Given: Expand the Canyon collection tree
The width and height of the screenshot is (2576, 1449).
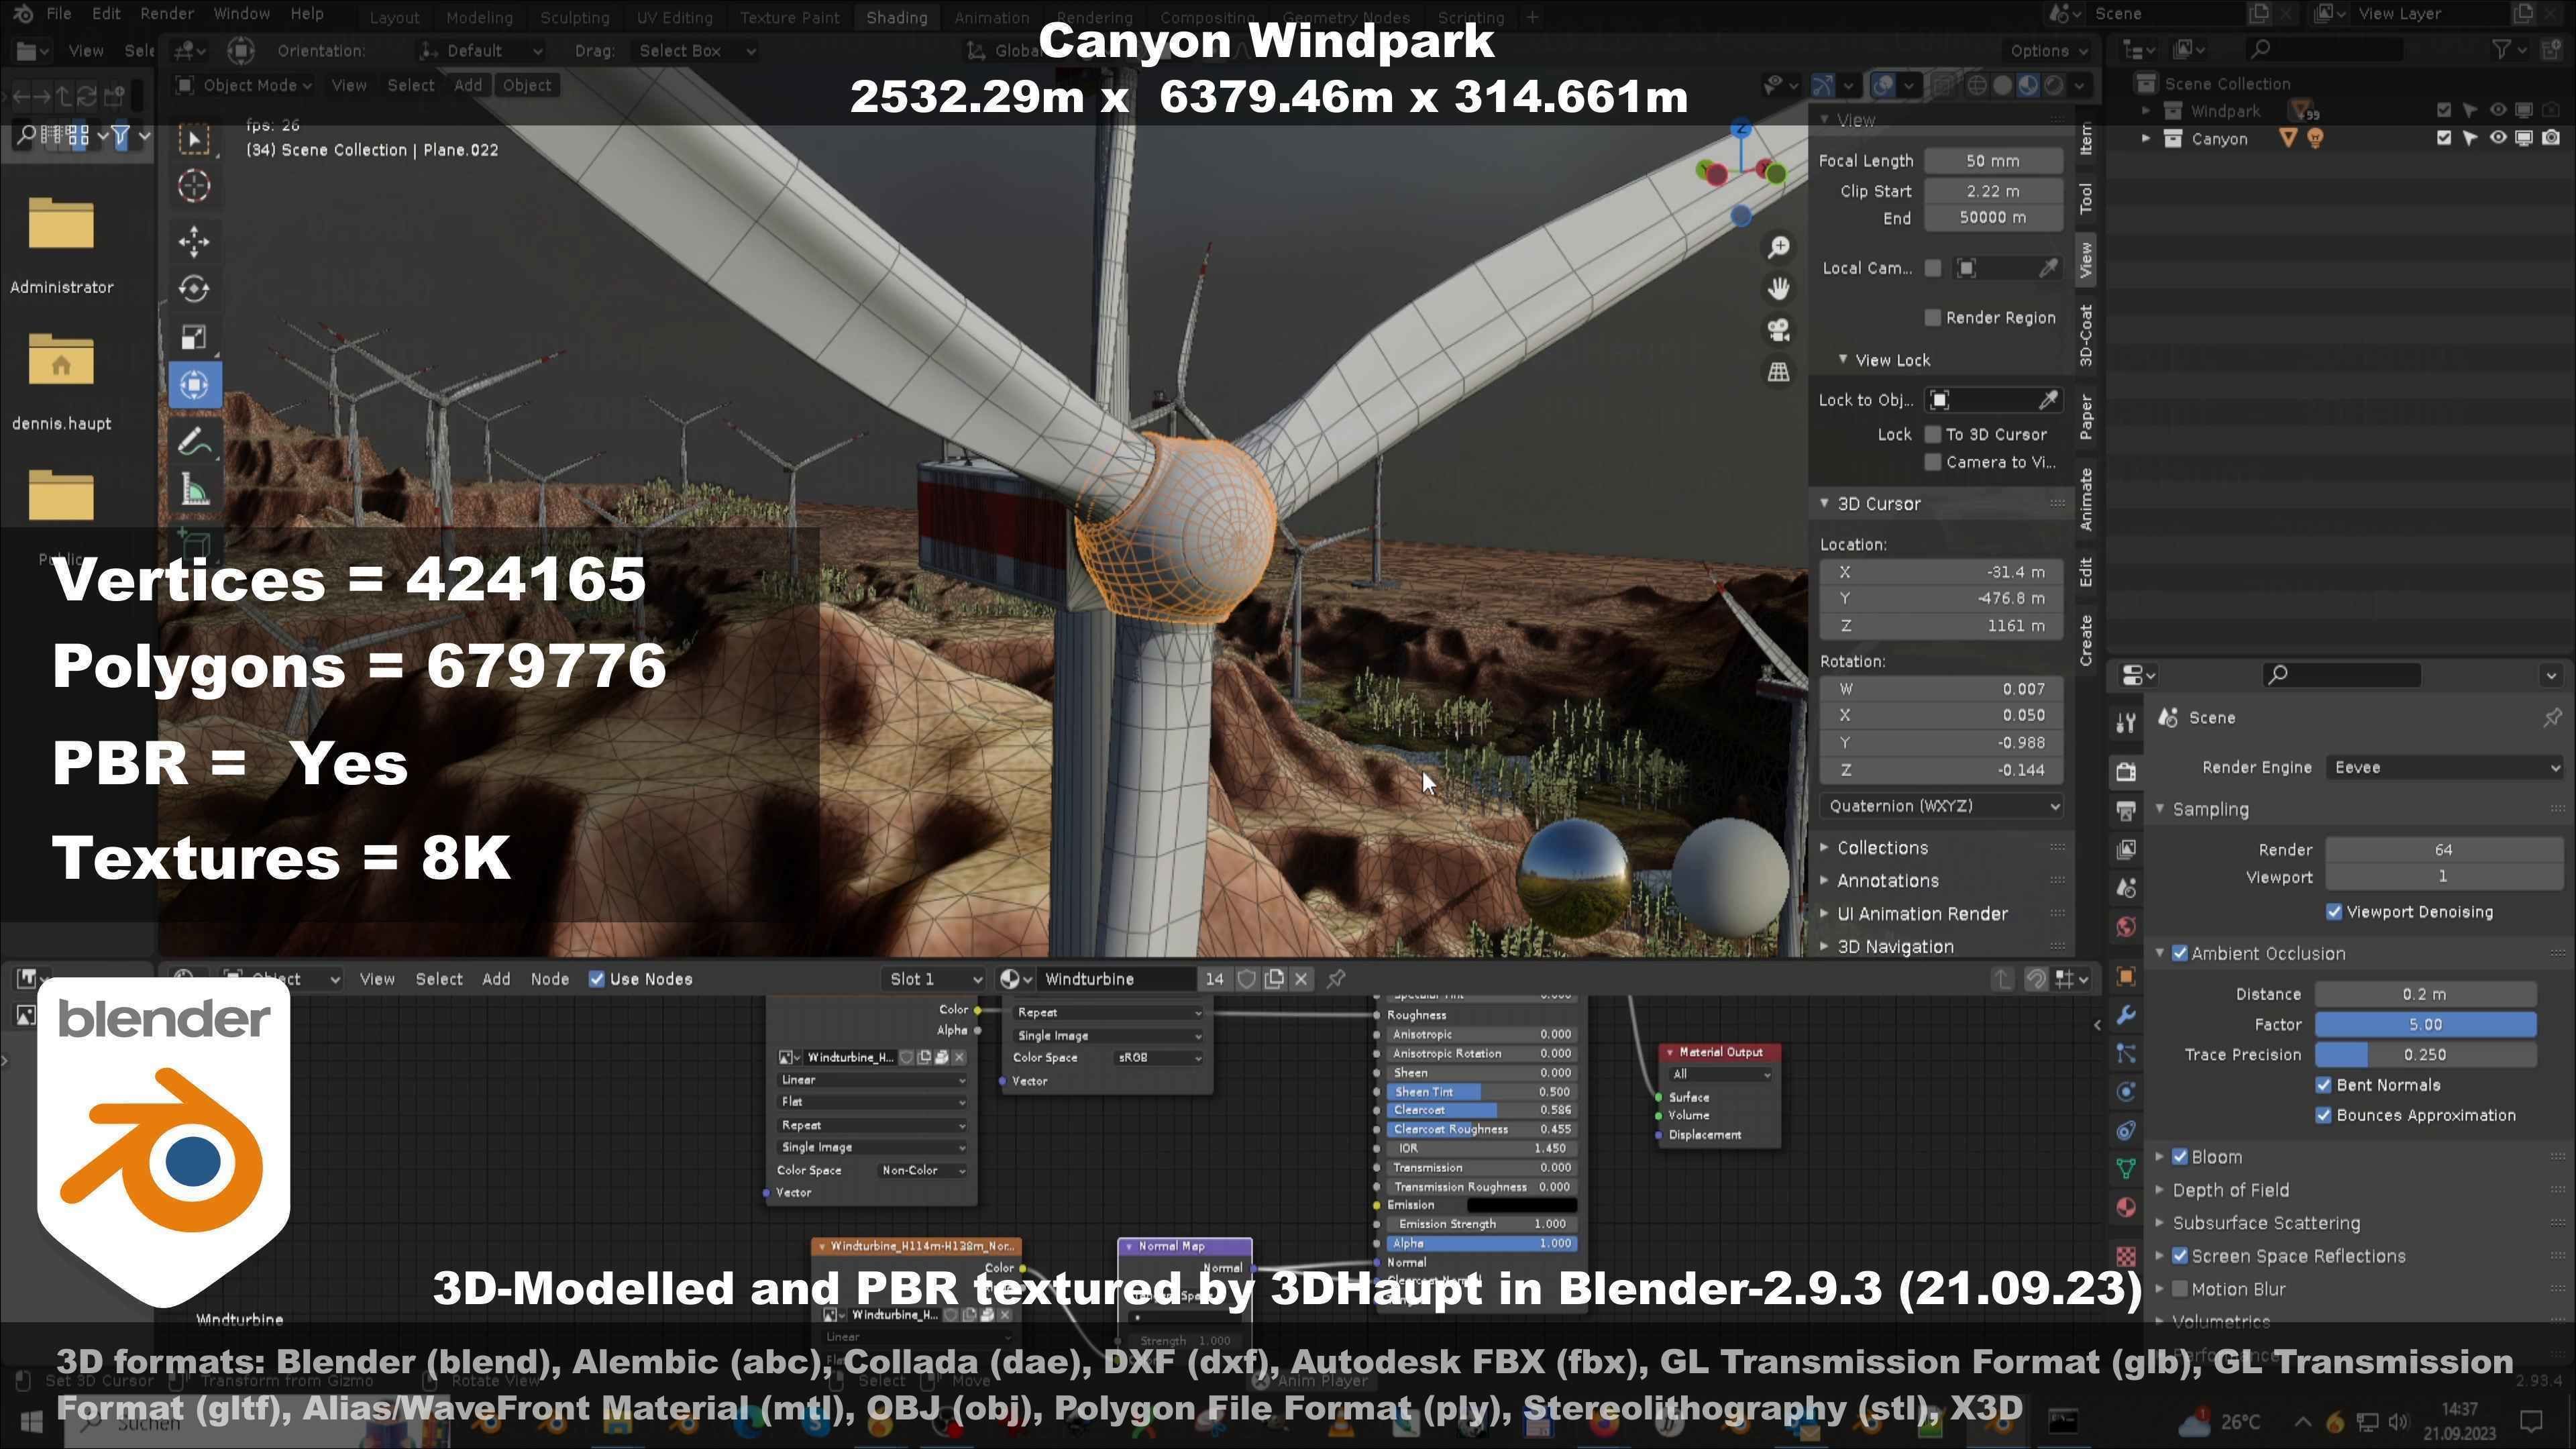Looking at the screenshot, I should tap(2145, 139).
